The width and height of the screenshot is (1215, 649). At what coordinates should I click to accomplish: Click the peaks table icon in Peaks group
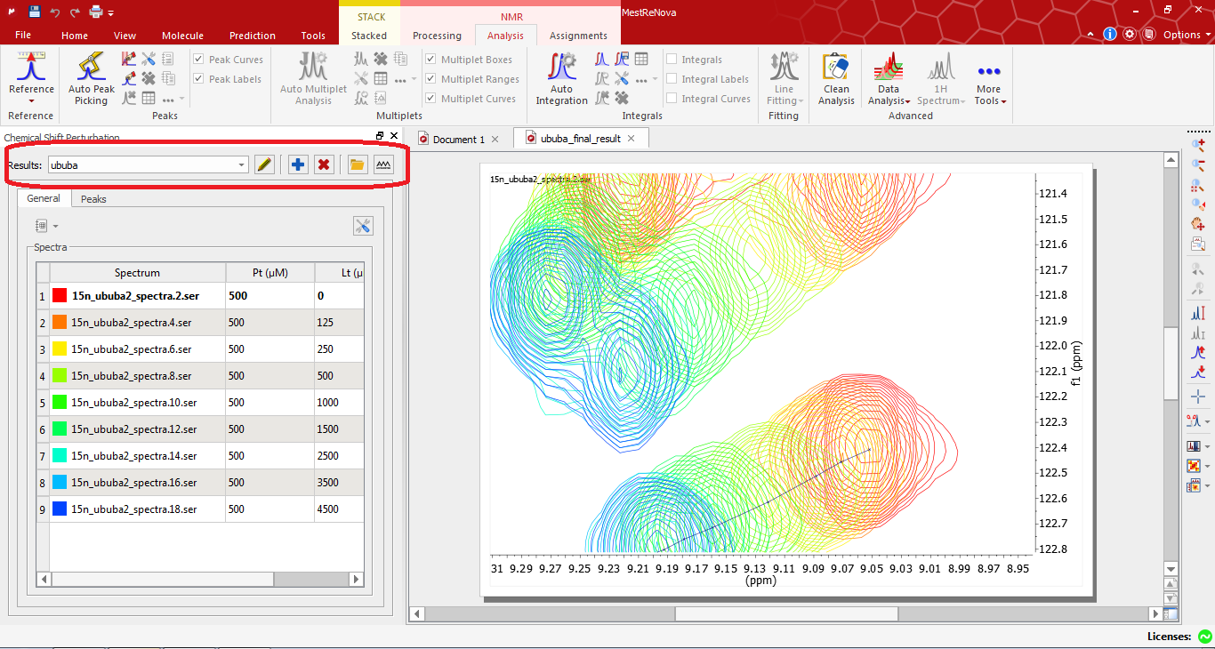pyautogui.click(x=149, y=98)
